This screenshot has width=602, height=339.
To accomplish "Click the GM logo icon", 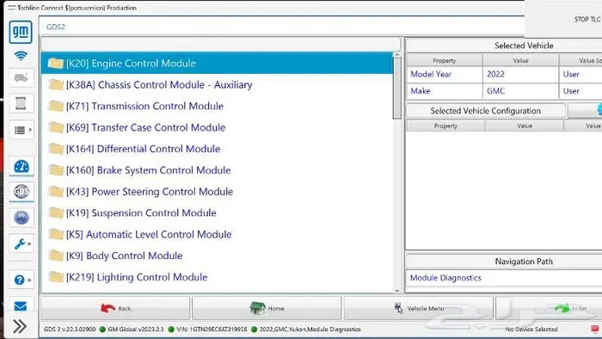I will coord(21,32).
